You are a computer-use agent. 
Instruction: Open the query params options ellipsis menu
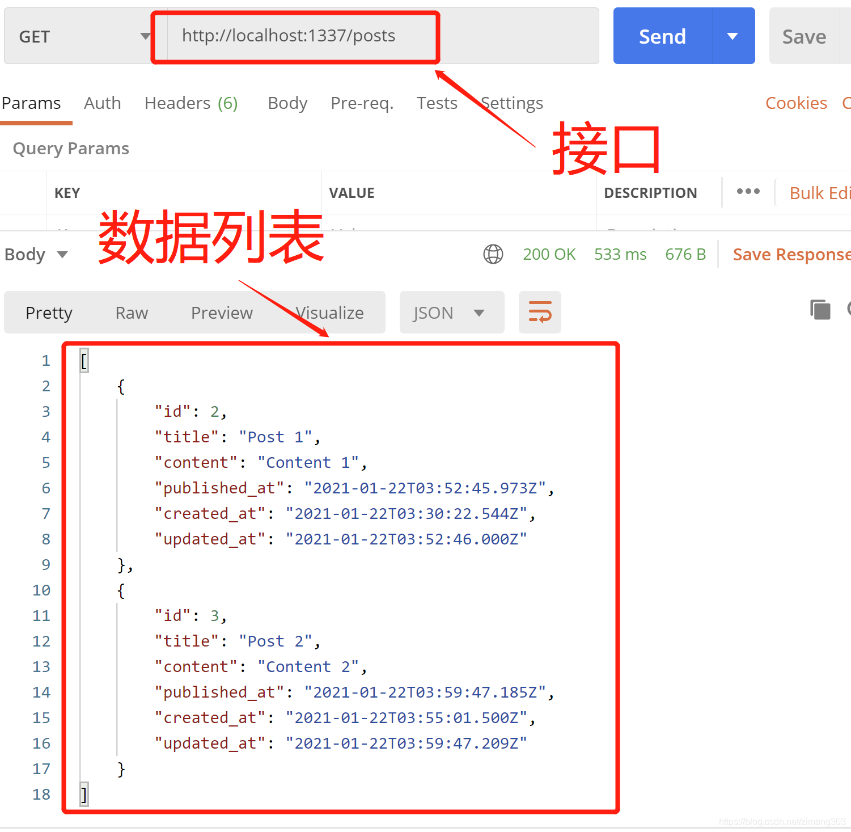[x=748, y=192]
